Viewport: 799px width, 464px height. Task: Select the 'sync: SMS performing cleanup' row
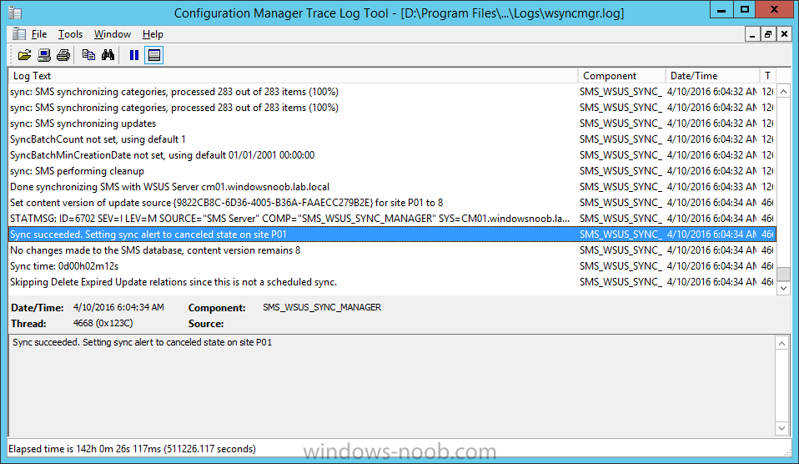click(x=392, y=171)
